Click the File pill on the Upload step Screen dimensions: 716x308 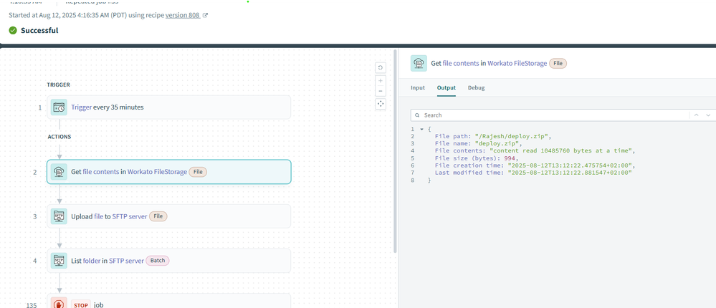pyautogui.click(x=158, y=216)
